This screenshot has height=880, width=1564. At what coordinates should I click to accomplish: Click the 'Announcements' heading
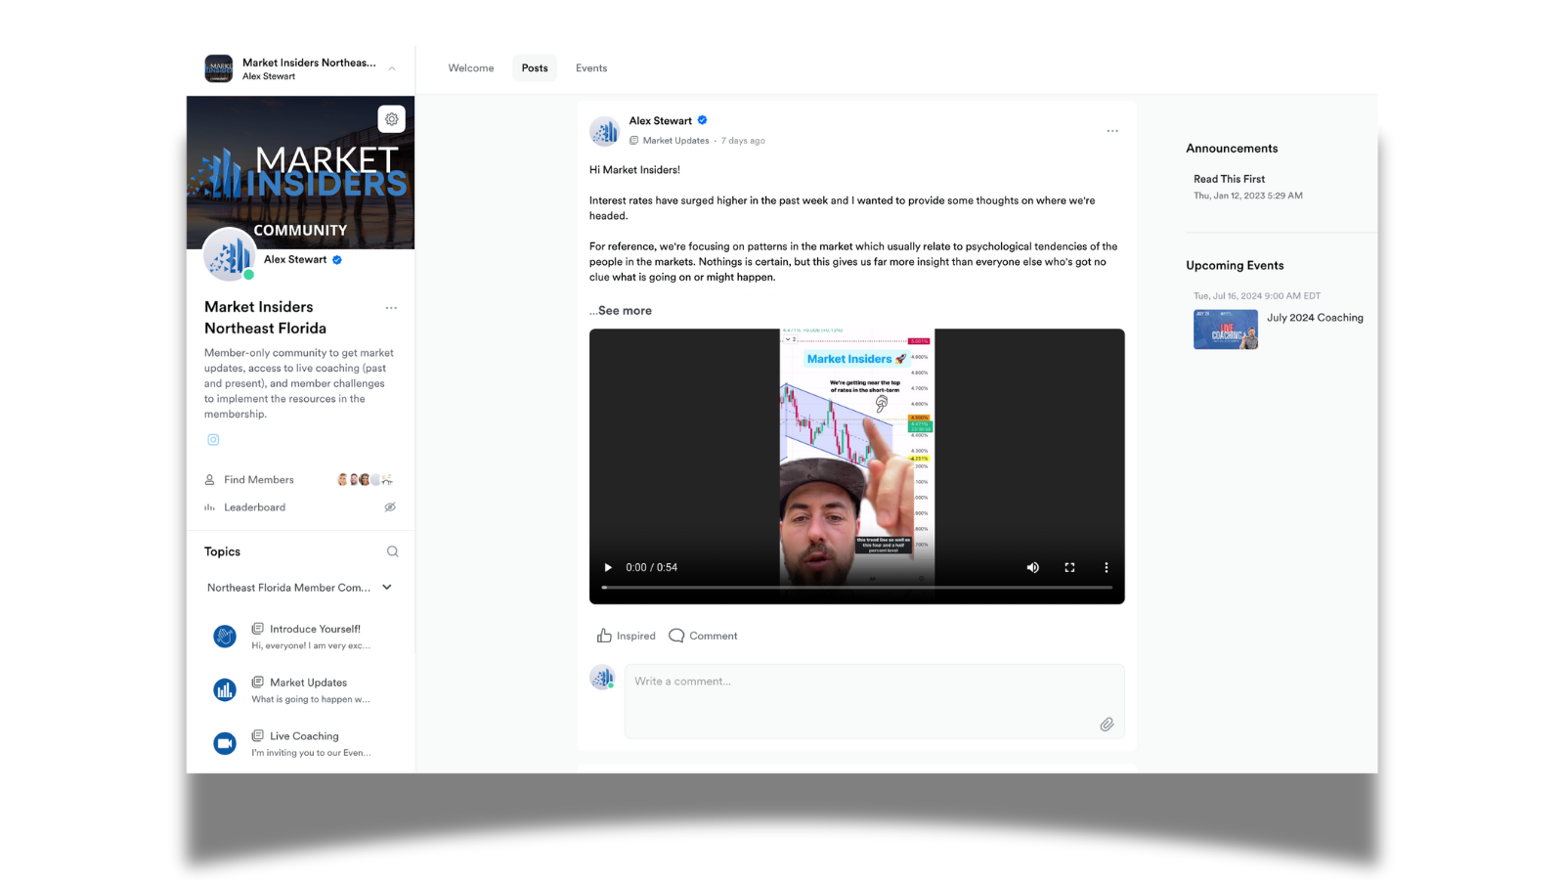pos(1232,149)
